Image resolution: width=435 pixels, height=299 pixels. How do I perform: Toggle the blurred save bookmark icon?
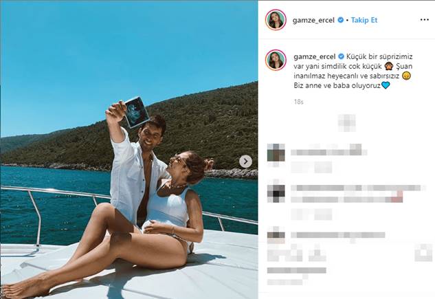click(x=423, y=252)
